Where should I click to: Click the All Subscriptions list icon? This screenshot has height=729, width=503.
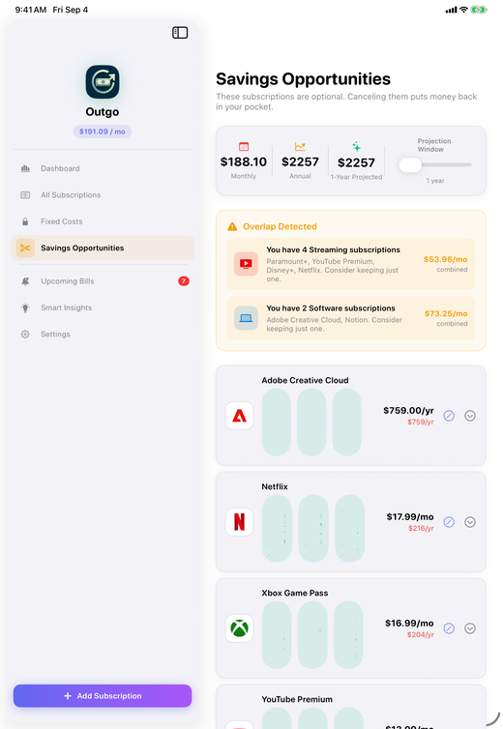pyautogui.click(x=25, y=194)
